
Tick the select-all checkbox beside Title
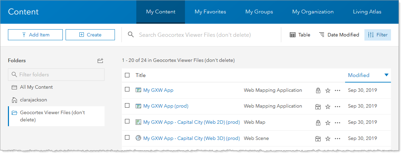pyautogui.click(x=127, y=75)
